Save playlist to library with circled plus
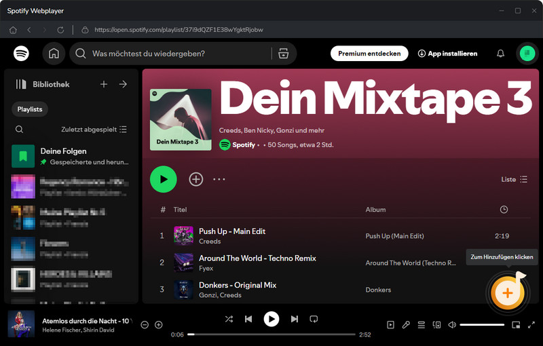Screen dimensions: 543x346 pyautogui.click(x=196, y=179)
